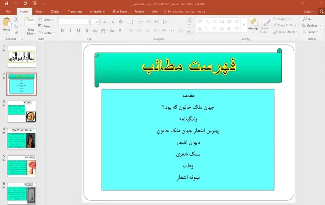Go to the Slide Show tab
The height and width of the screenshot is (205, 325).
point(120,12)
